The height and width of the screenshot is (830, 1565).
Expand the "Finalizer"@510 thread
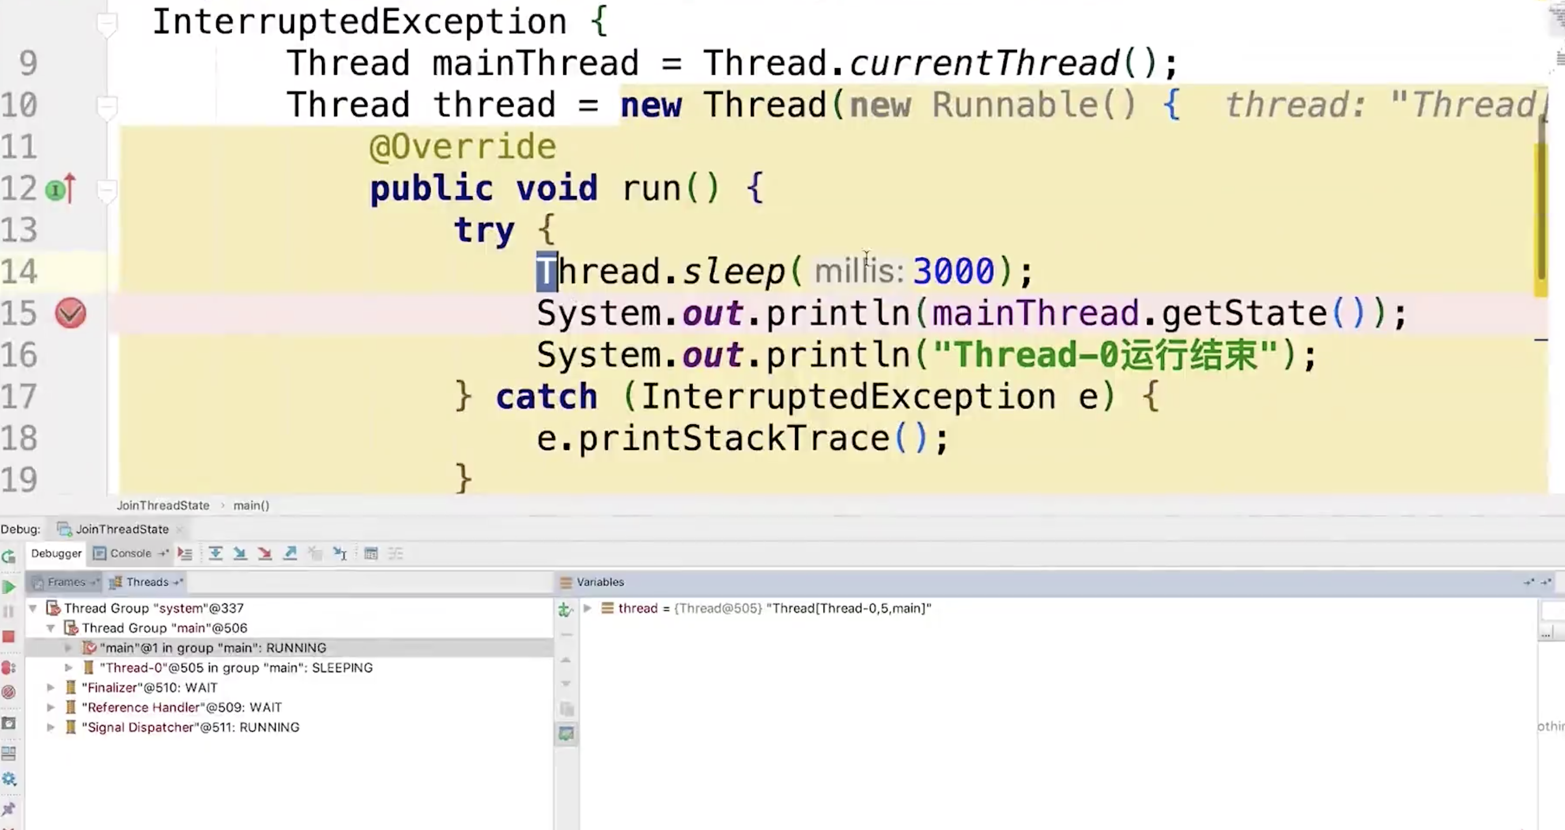[51, 687]
